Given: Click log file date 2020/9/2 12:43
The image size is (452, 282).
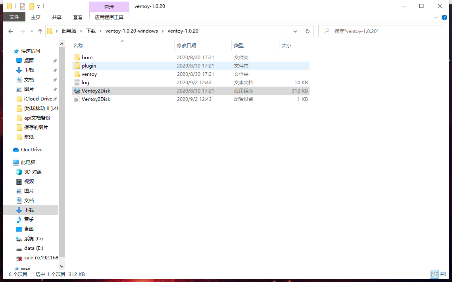Looking at the screenshot, I should click(194, 82).
